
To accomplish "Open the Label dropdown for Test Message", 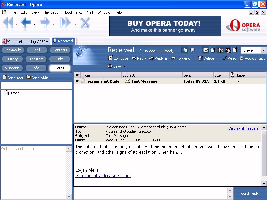I will [x=238, y=81].
